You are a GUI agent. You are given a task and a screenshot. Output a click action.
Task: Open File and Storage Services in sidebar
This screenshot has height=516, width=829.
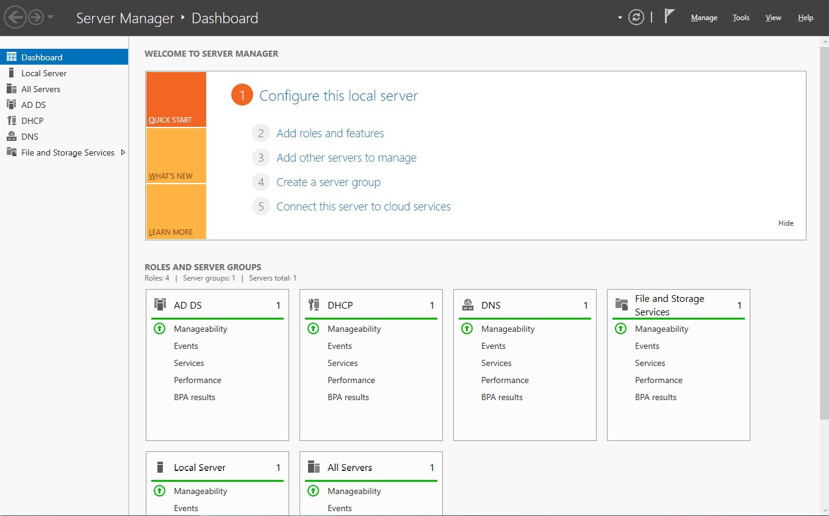click(64, 152)
